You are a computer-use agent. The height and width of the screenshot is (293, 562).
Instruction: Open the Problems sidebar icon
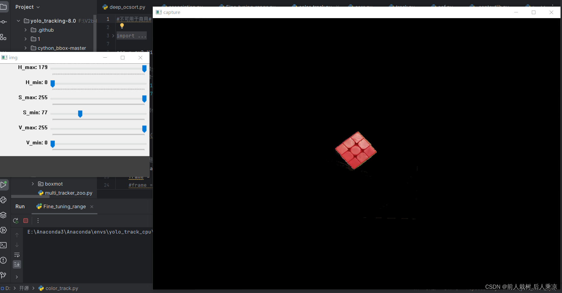click(x=4, y=260)
